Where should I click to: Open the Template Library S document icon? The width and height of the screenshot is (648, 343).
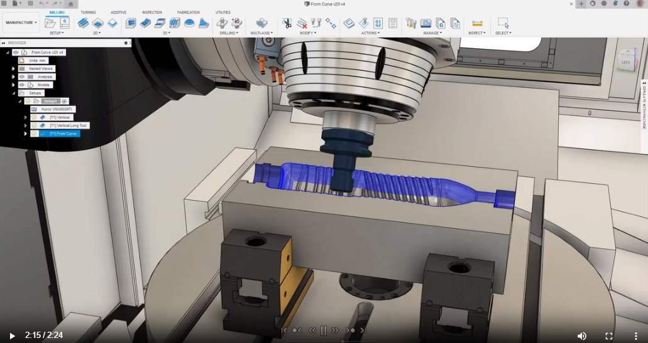pos(455,23)
